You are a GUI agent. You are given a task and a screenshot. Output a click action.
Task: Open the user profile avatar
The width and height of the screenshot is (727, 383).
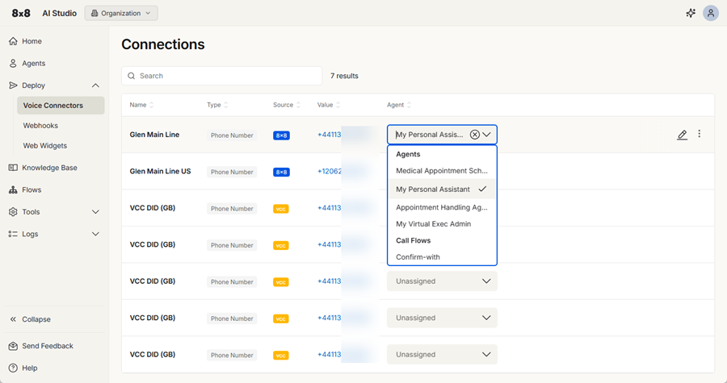(x=710, y=14)
